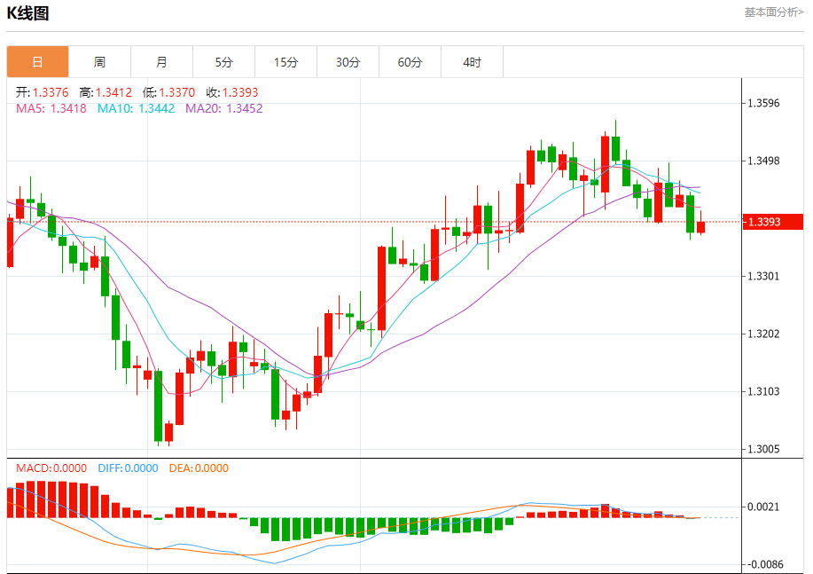Open the 4时 interval tab

pos(472,62)
